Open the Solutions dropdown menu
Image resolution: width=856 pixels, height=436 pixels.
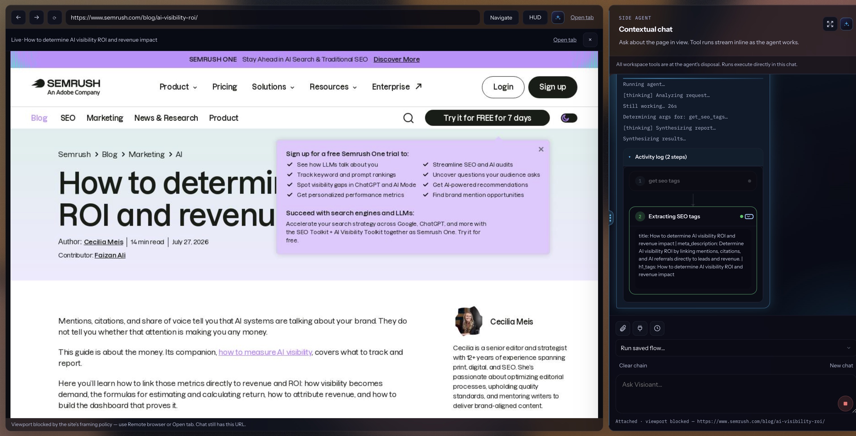point(273,87)
